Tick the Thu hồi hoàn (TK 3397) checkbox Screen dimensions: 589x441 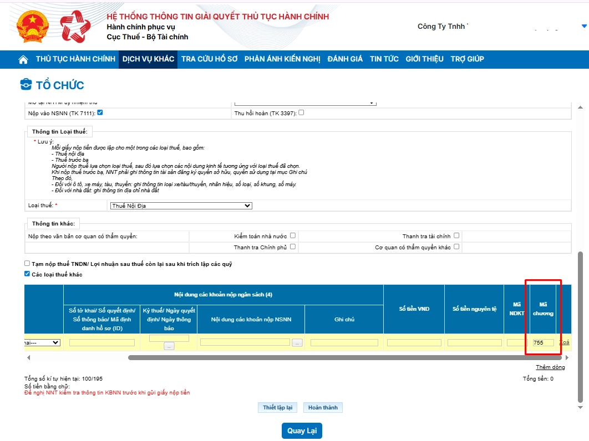pyautogui.click(x=302, y=112)
